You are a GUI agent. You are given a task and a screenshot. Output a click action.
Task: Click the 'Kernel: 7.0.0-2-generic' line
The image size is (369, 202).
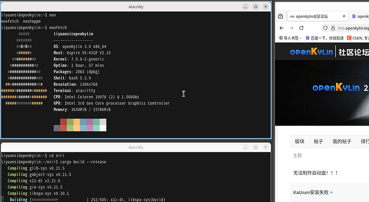pos(79,59)
